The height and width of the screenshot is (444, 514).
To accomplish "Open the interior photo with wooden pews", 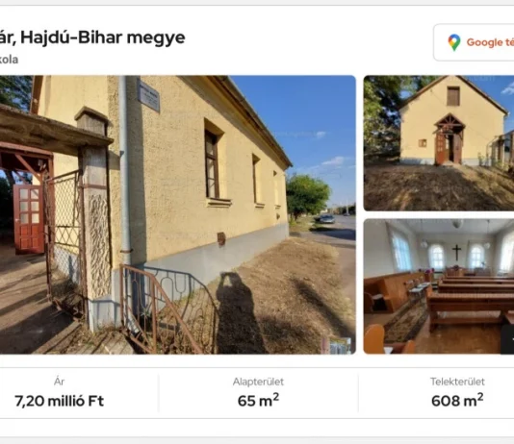I will [x=439, y=286].
